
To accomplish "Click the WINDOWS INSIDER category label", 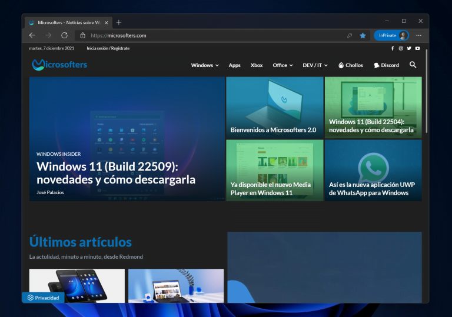I will point(58,154).
